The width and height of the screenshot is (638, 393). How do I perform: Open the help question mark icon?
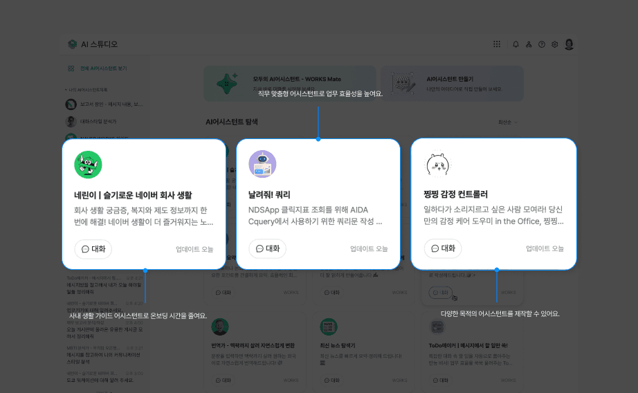[x=542, y=44]
